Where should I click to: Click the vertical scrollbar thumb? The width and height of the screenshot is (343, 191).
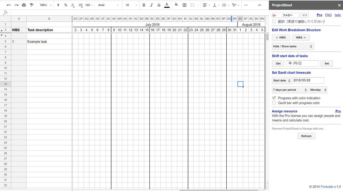coord(267,37)
